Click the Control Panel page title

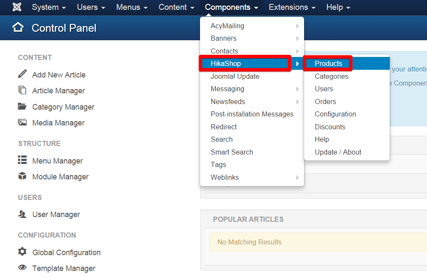point(64,28)
